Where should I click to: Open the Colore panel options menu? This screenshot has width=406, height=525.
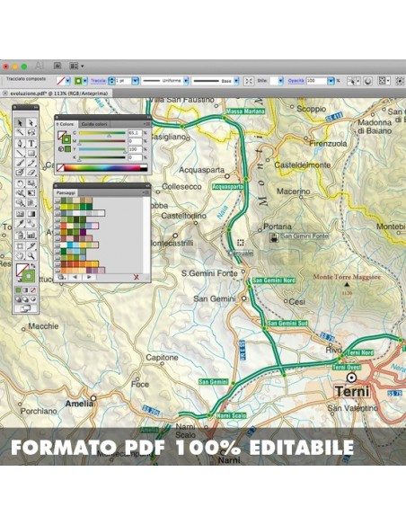(146, 124)
